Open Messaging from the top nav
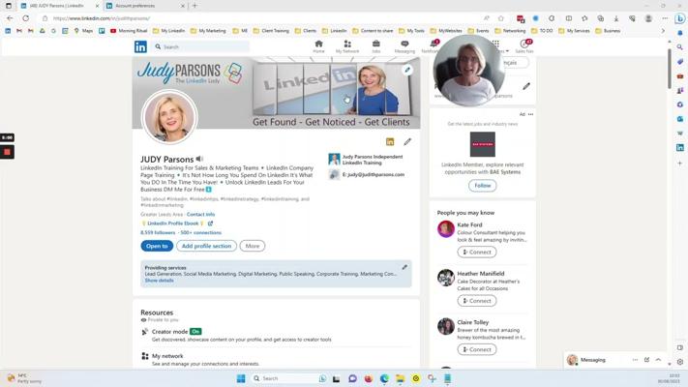This screenshot has width=688, height=387. 404,46
